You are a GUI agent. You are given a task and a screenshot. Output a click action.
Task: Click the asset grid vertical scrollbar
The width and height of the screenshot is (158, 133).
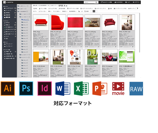point(139,33)
